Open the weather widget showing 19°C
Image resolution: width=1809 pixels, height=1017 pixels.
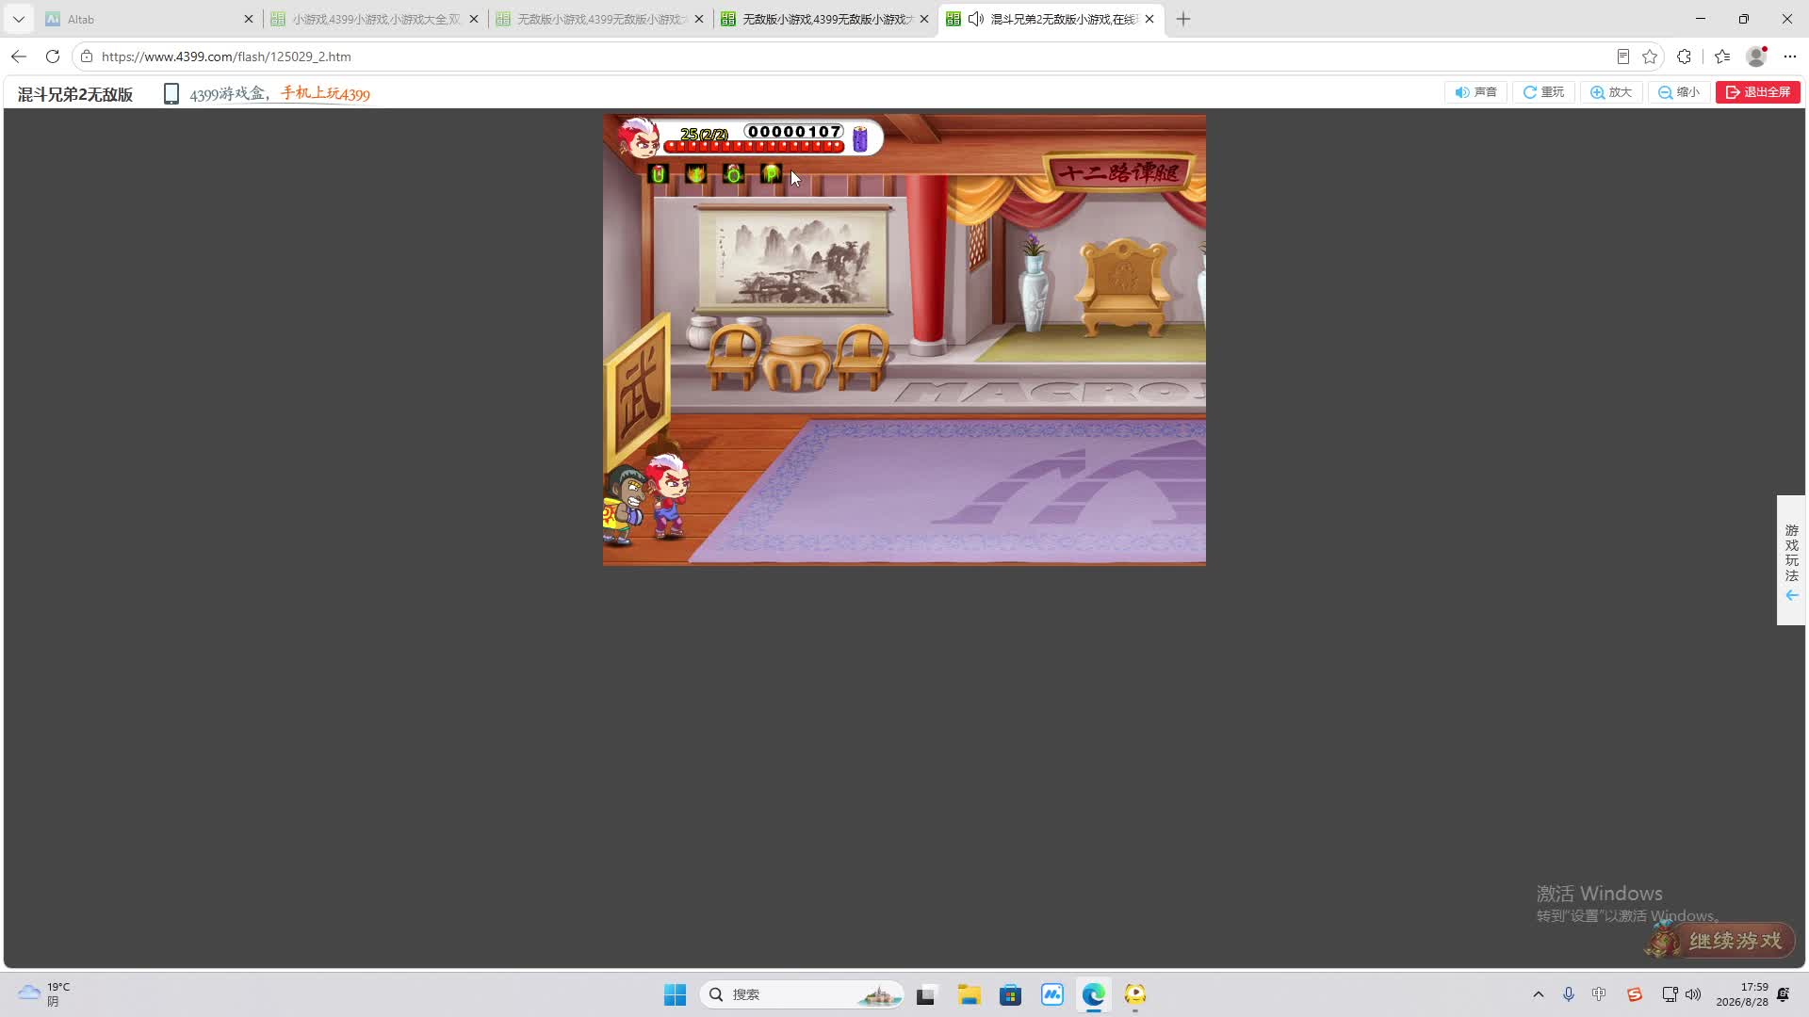44,994
